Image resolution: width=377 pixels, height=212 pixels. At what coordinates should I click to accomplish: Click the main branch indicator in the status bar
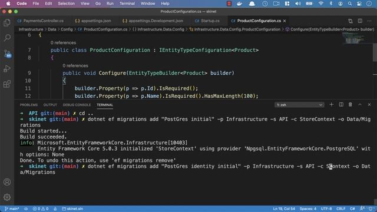point(12,208)
